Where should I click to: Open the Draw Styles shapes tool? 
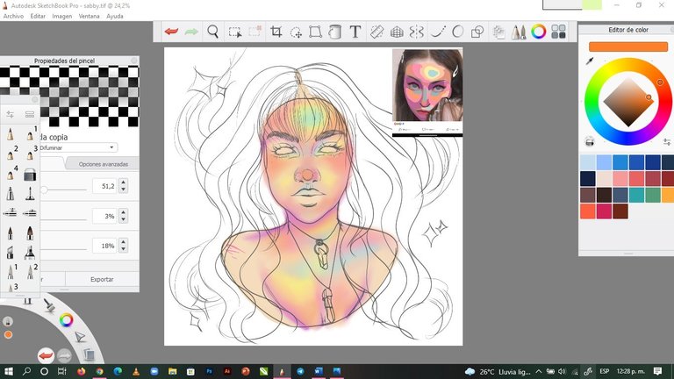(477, 32)
